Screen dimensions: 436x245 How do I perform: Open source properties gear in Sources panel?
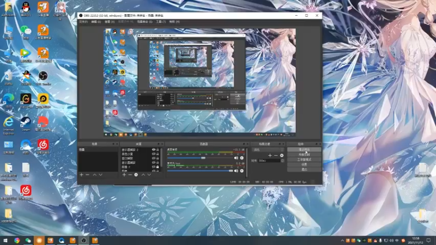[x=136, y=175]
